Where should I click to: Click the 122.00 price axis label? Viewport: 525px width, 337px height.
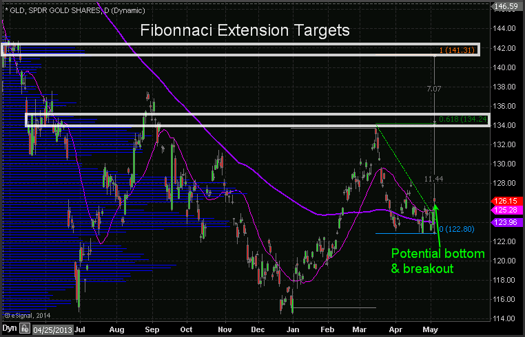[x=504, y=241]
